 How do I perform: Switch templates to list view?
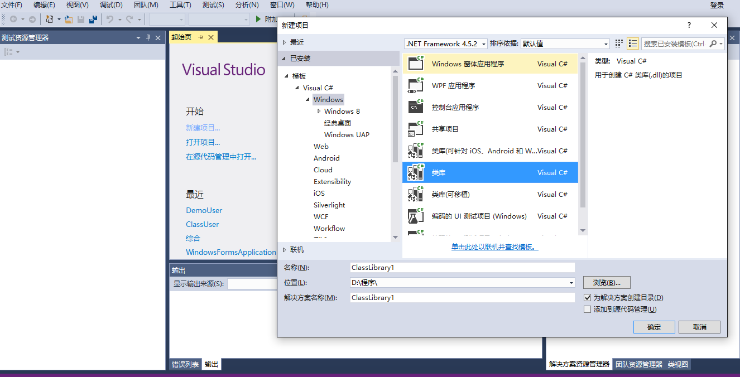pyautogui.click(x=633, y=43)
